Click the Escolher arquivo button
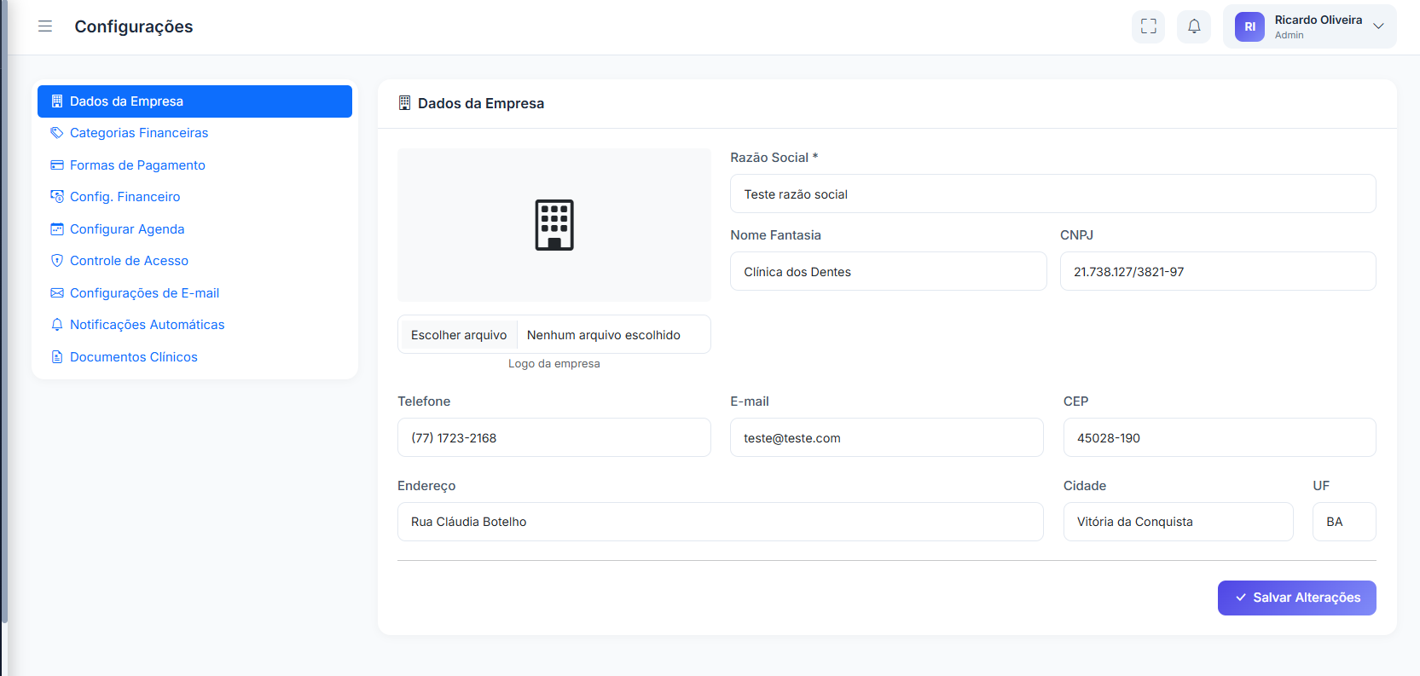1420x676 pixels. coord(459,335)
